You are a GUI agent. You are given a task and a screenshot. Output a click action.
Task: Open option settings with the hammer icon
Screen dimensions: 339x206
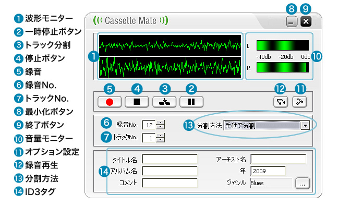pyautogui.click(x=299, y=102)
